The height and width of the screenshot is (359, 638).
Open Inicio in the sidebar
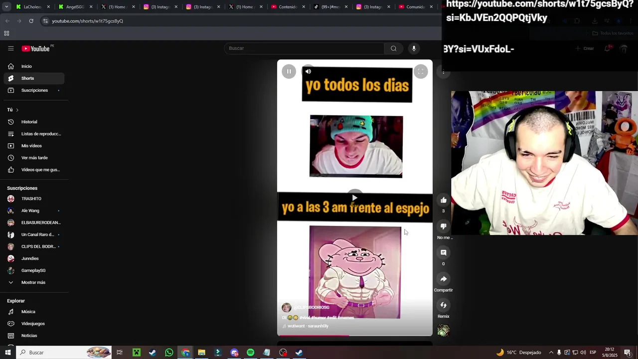(x=34, y=66)
